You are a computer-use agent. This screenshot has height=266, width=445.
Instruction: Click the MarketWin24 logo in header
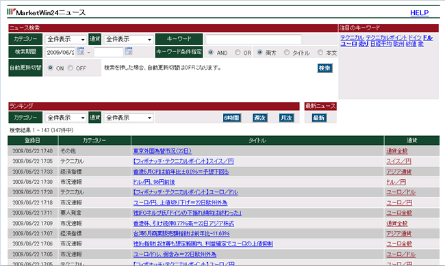click(x=47, y=12)
